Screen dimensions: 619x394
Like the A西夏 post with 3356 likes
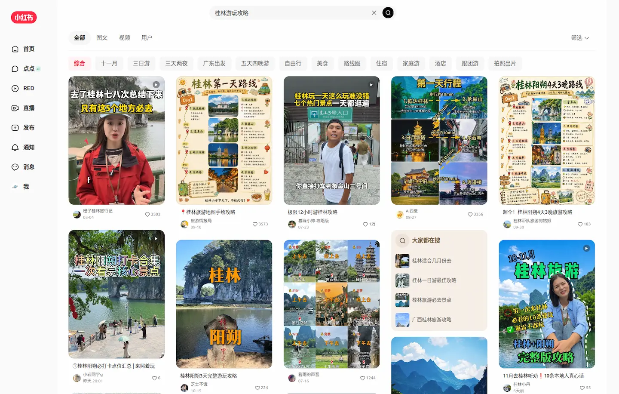click(470, 214)
